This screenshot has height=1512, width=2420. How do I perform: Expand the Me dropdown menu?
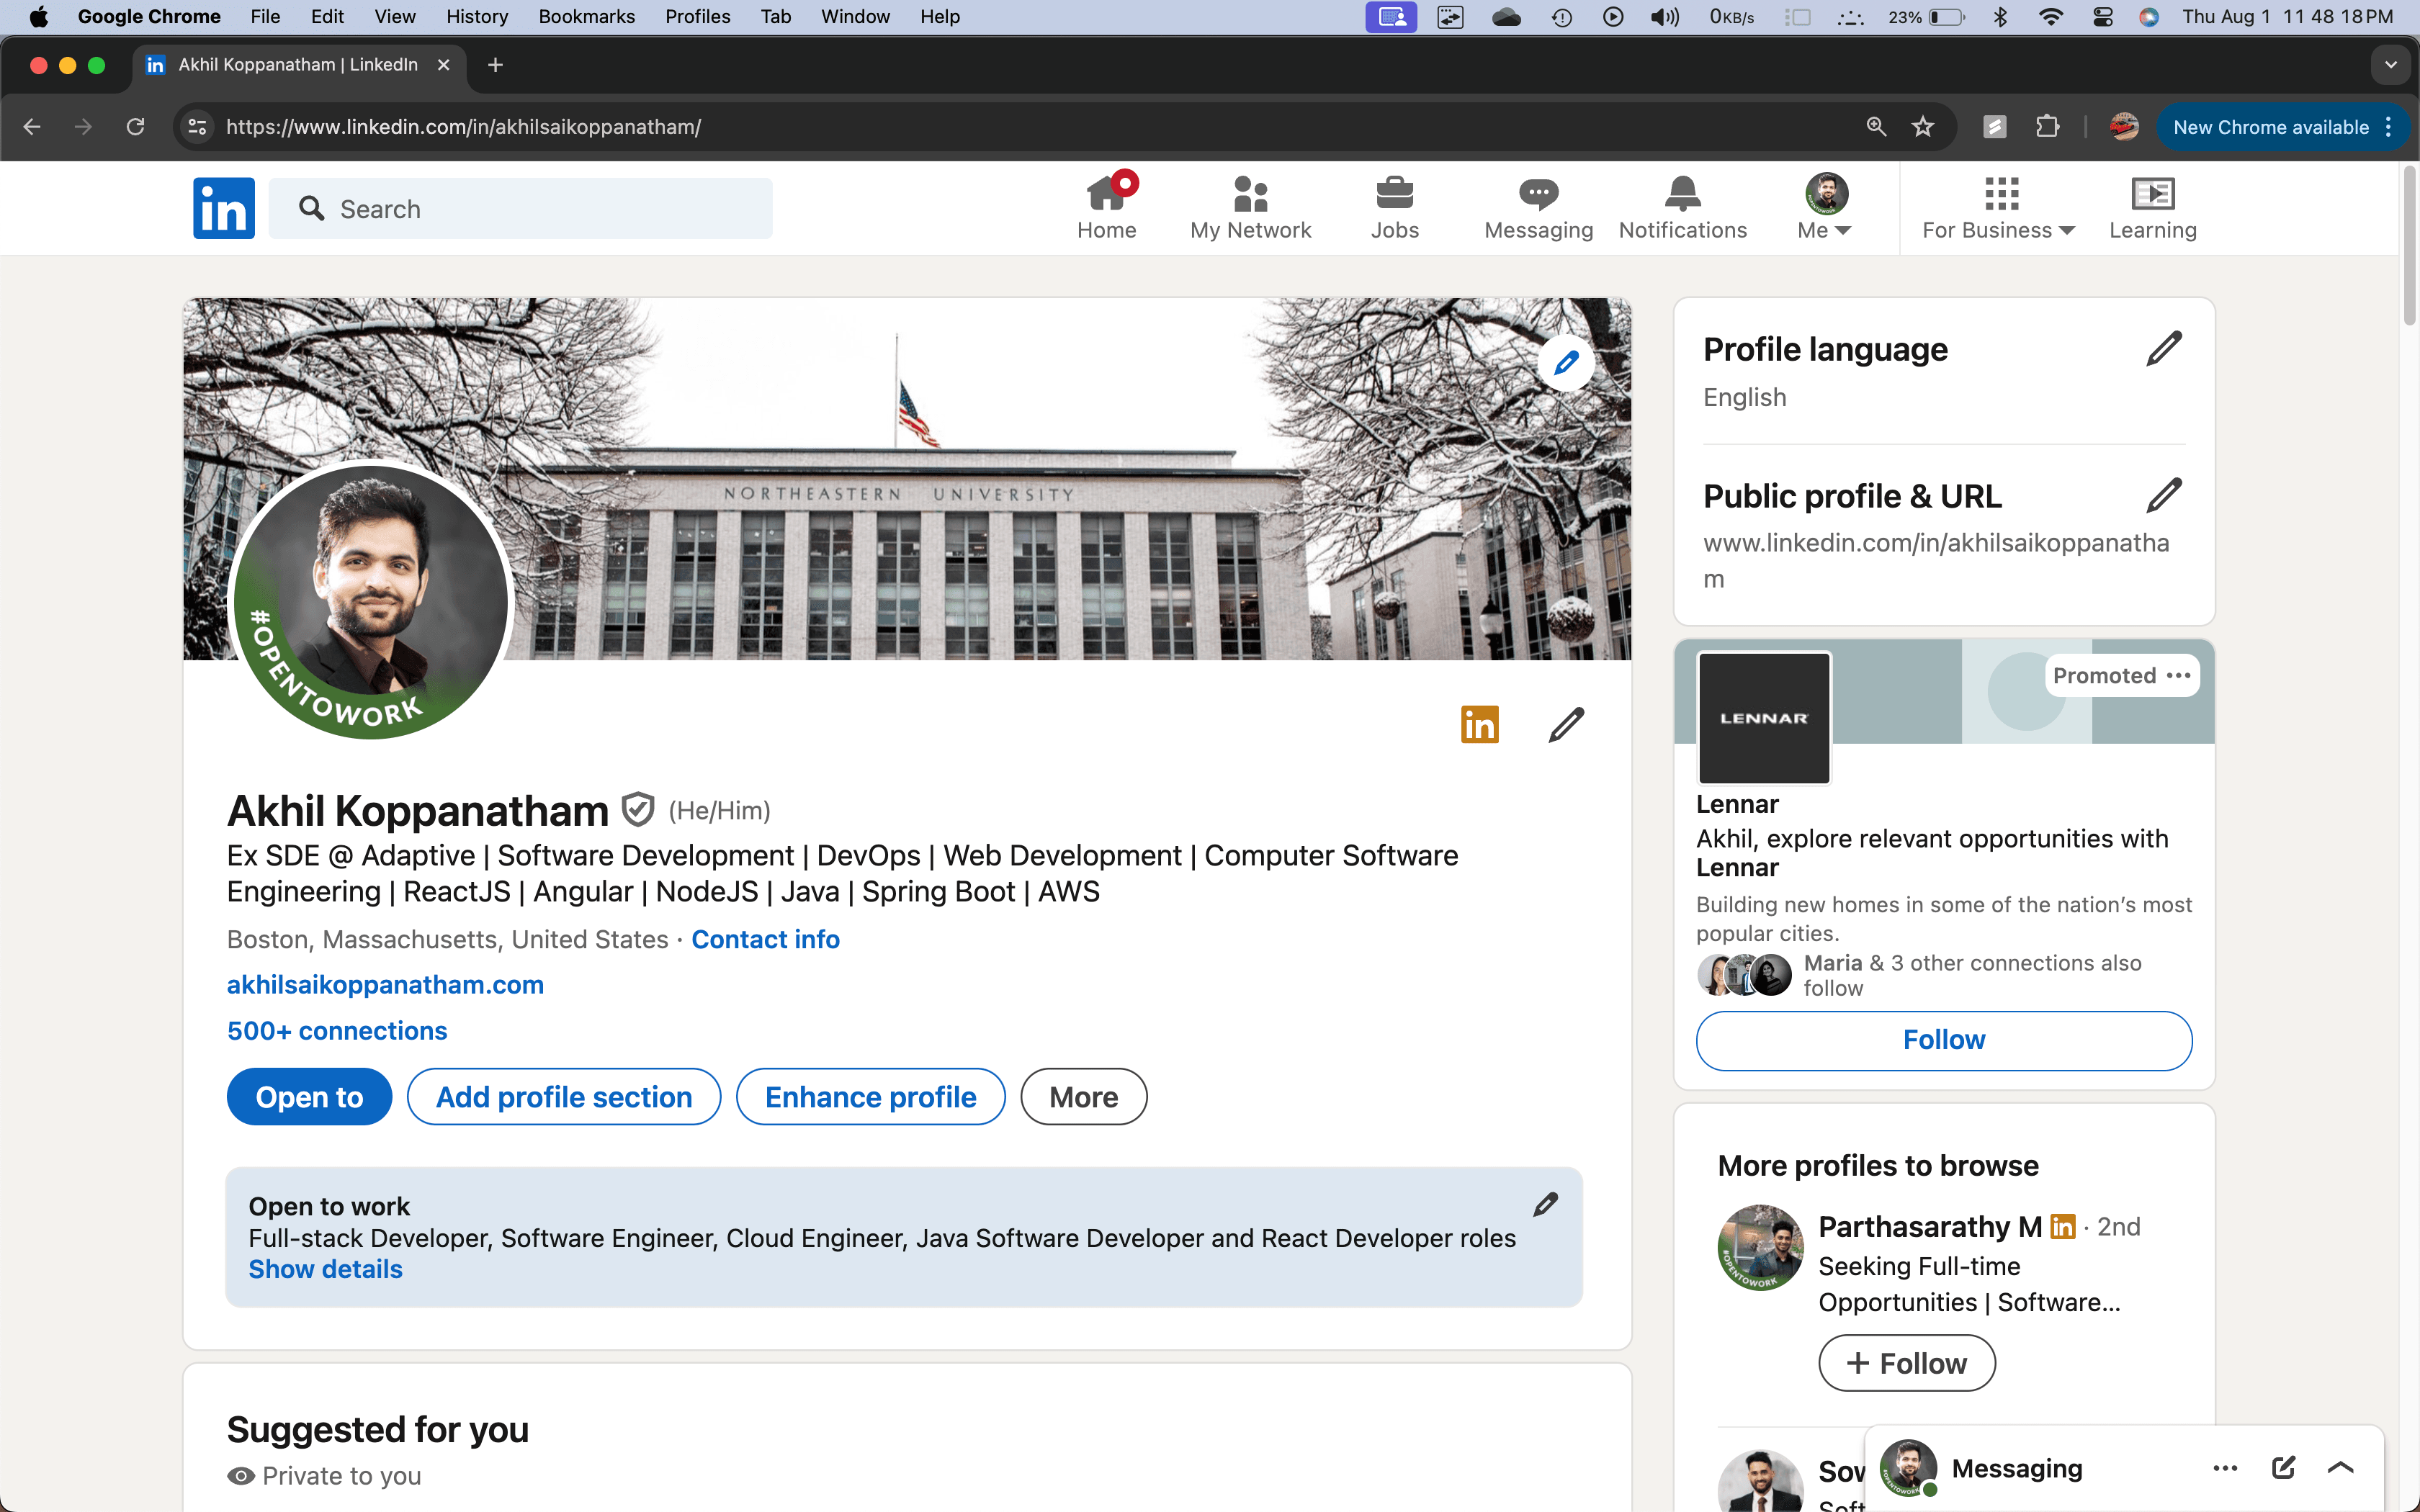tap(1826, 208)
